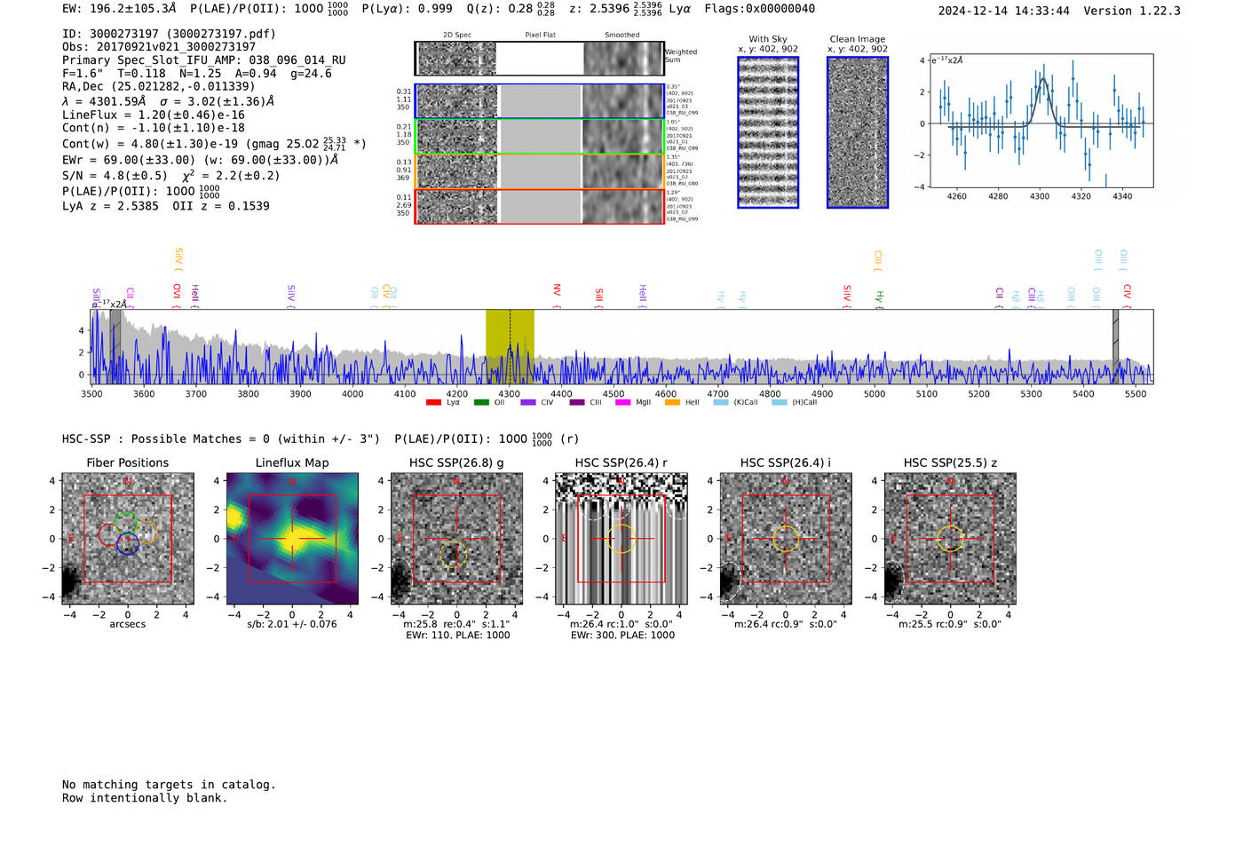The width and height of the screenshot is (1243, 846).
Task: Click the 'EWr = 69.00(±33.00)' line
Action: point(200,160)
